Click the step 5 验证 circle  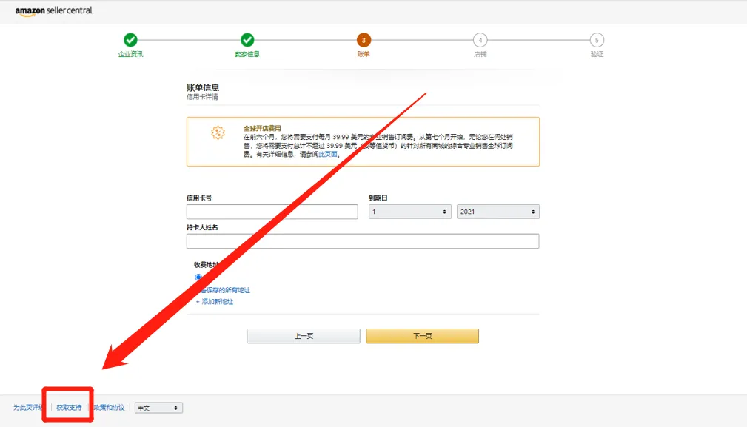(597, 40)
